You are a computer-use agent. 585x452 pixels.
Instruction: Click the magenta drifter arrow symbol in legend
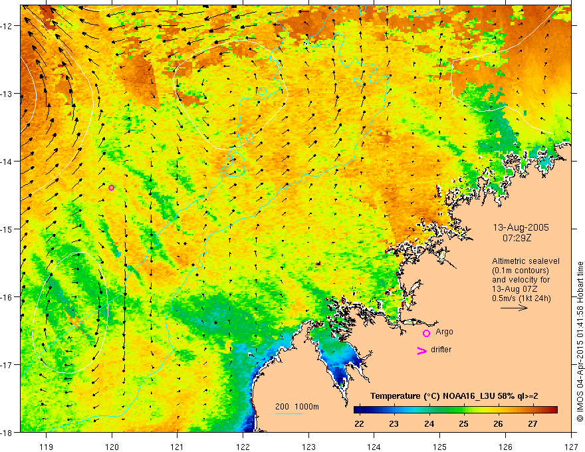(422, 350)
